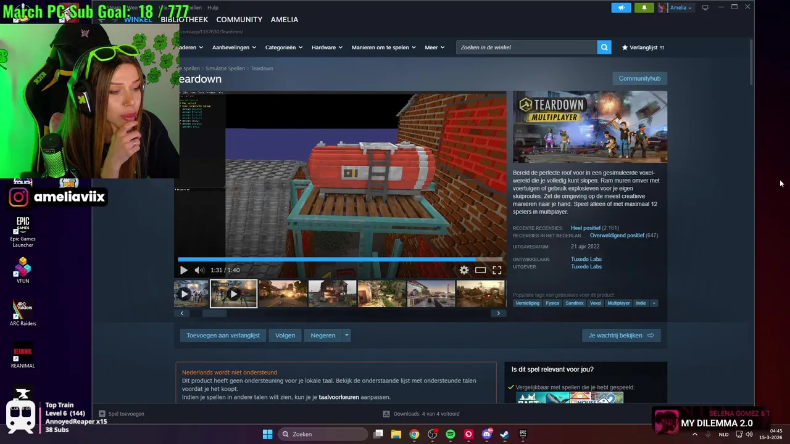790x444 pixels.
Task: Open ARC Raiders desktop icon
Action: pyautogui.click(x=23, y=313)
